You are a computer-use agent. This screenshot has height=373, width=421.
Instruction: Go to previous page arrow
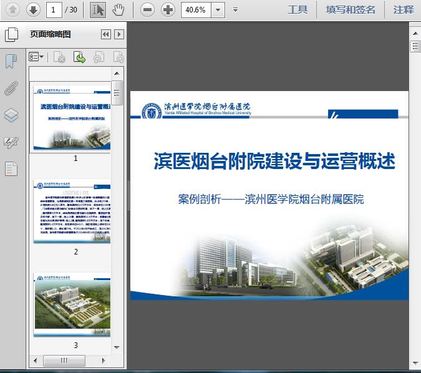[12, 10]
